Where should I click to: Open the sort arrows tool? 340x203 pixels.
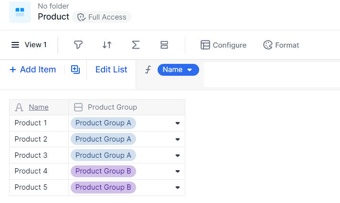pyautogui.click(x=107, y=45)
